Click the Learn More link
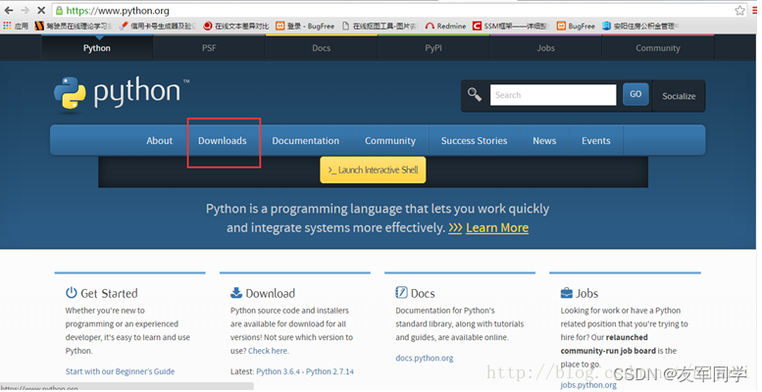Screen dimensions: 762x392 coord(497,227)
